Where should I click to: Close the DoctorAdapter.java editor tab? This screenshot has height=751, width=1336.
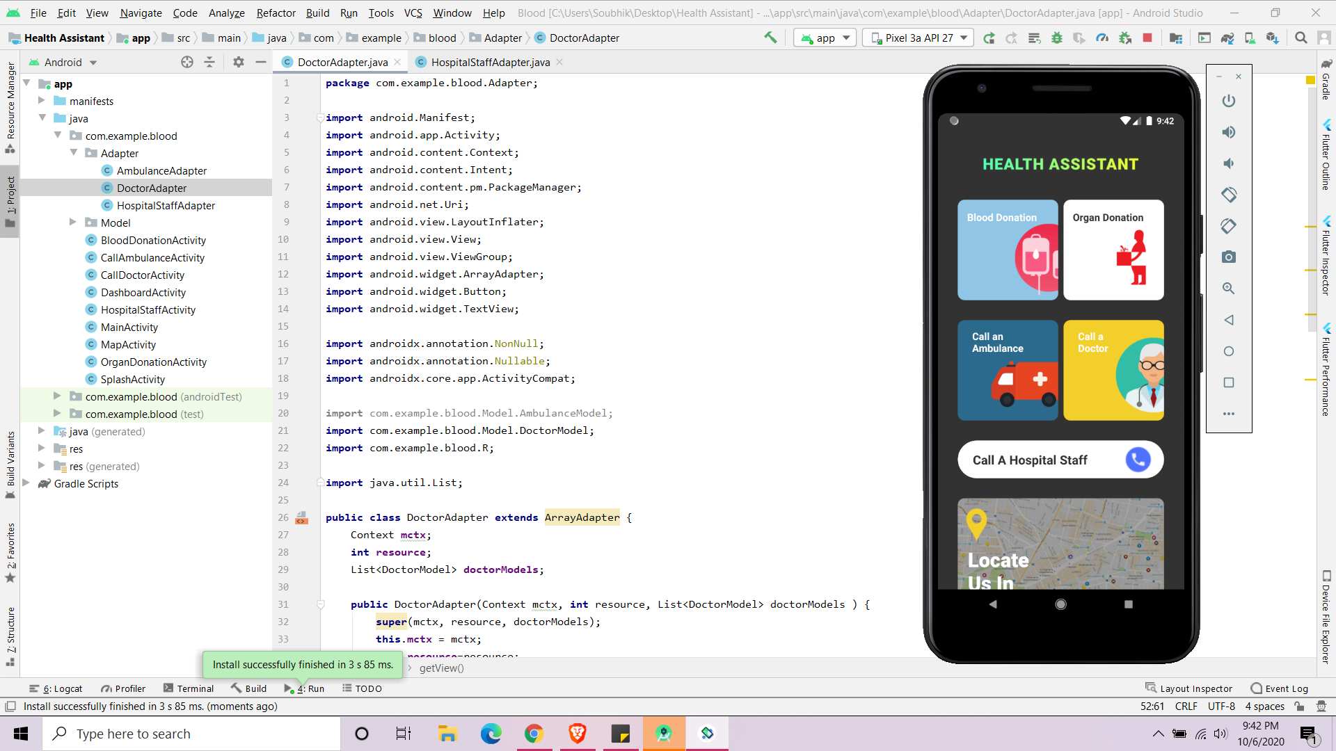coord(397,62)
